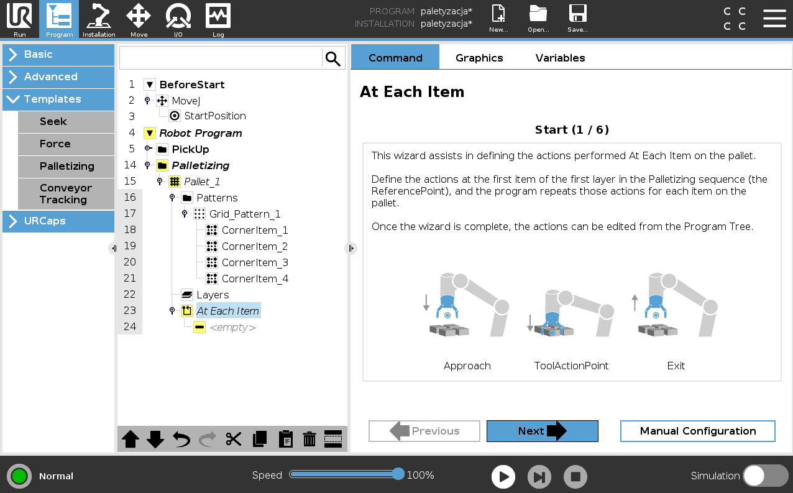Select CornerItem_2 in the tree
The height and width of the screenshot is (493, 793).
point(255,246)
